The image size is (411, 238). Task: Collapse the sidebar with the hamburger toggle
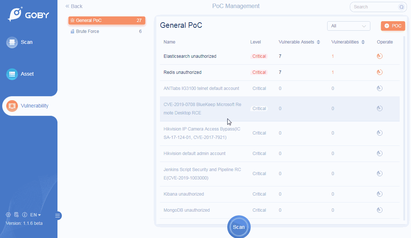tap(57, 216)
